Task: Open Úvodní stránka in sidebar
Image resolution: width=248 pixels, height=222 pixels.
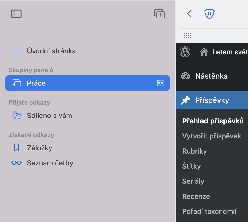Action: [51, 51]
